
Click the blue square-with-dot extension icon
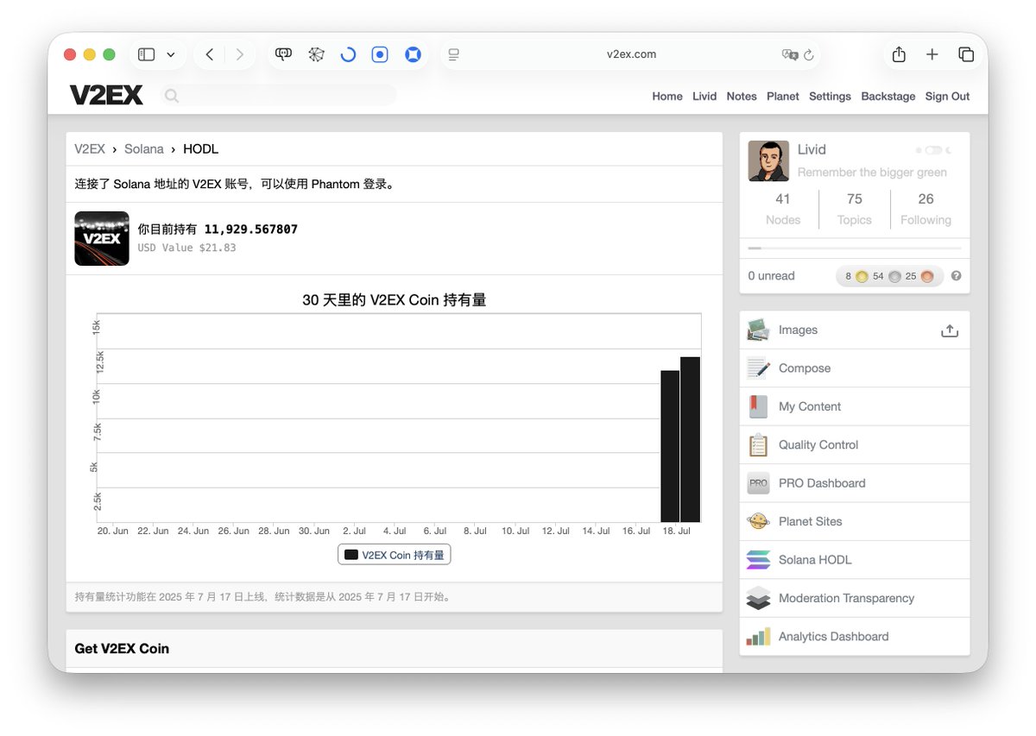pyautogui.click(x=380, y=54)
